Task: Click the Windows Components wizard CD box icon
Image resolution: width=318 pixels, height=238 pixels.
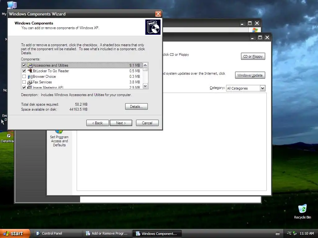Action: coord(153,27)
